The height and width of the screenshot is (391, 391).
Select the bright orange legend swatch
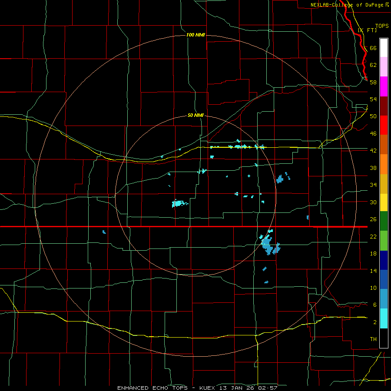tap(384, 164)
